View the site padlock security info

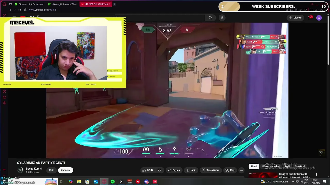tap(25, 10)
